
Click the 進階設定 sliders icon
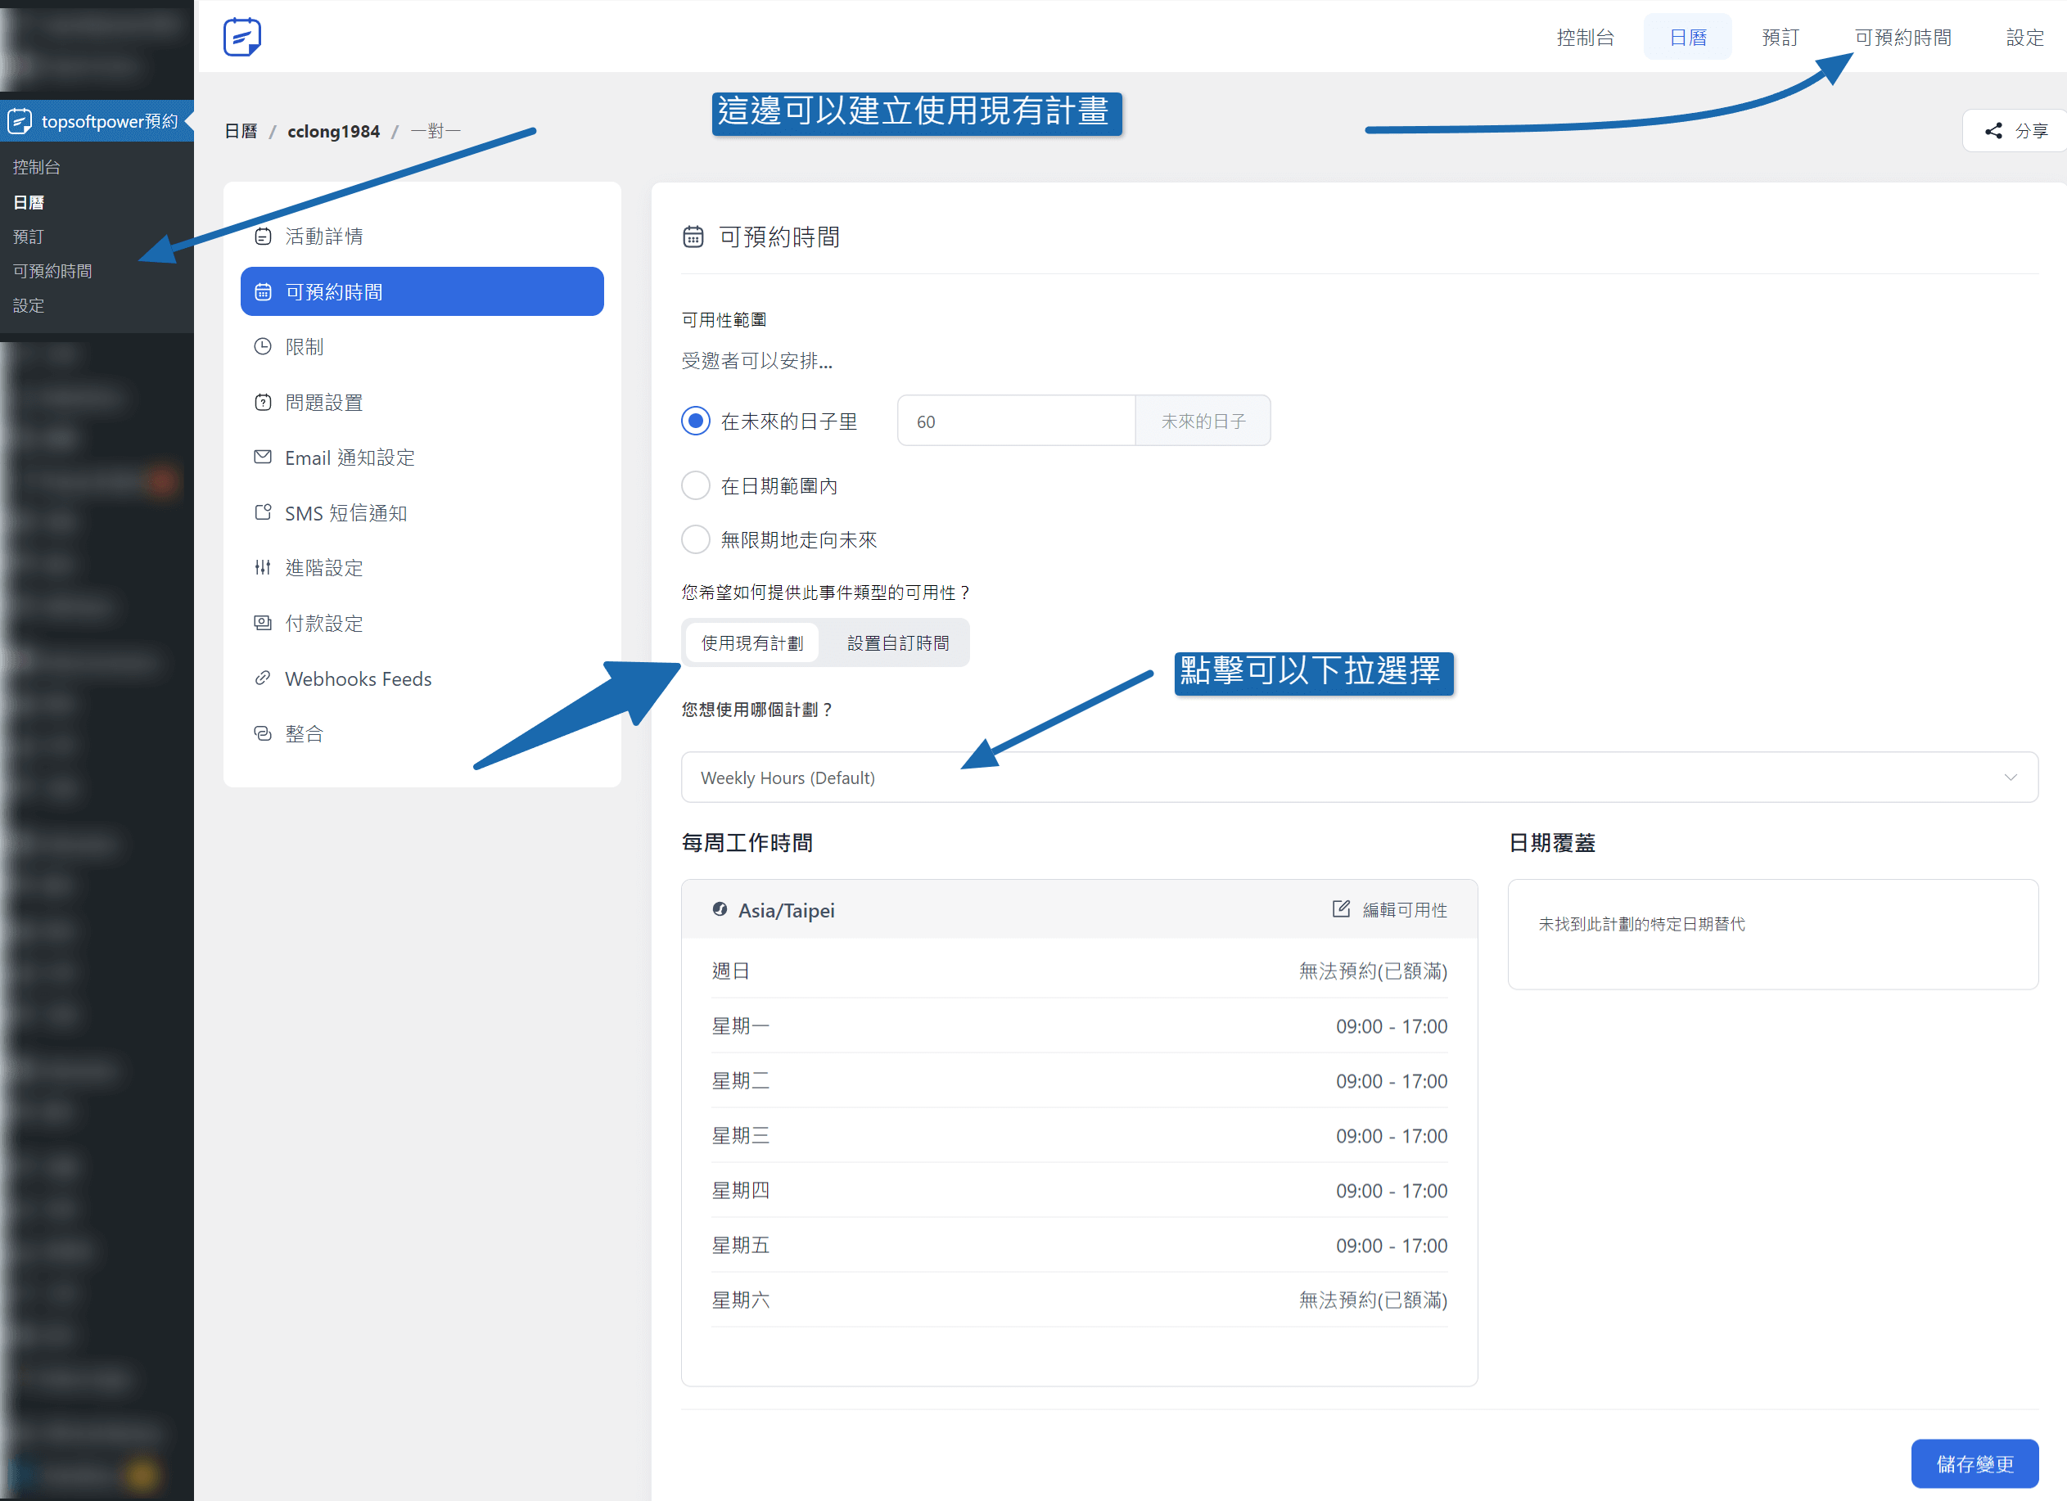coord(263,568)
